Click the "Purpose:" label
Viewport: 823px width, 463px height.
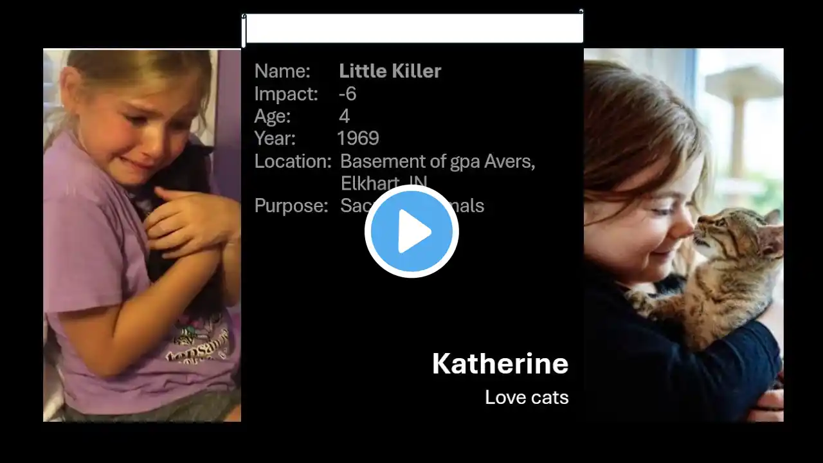click(x=291, y=206)
